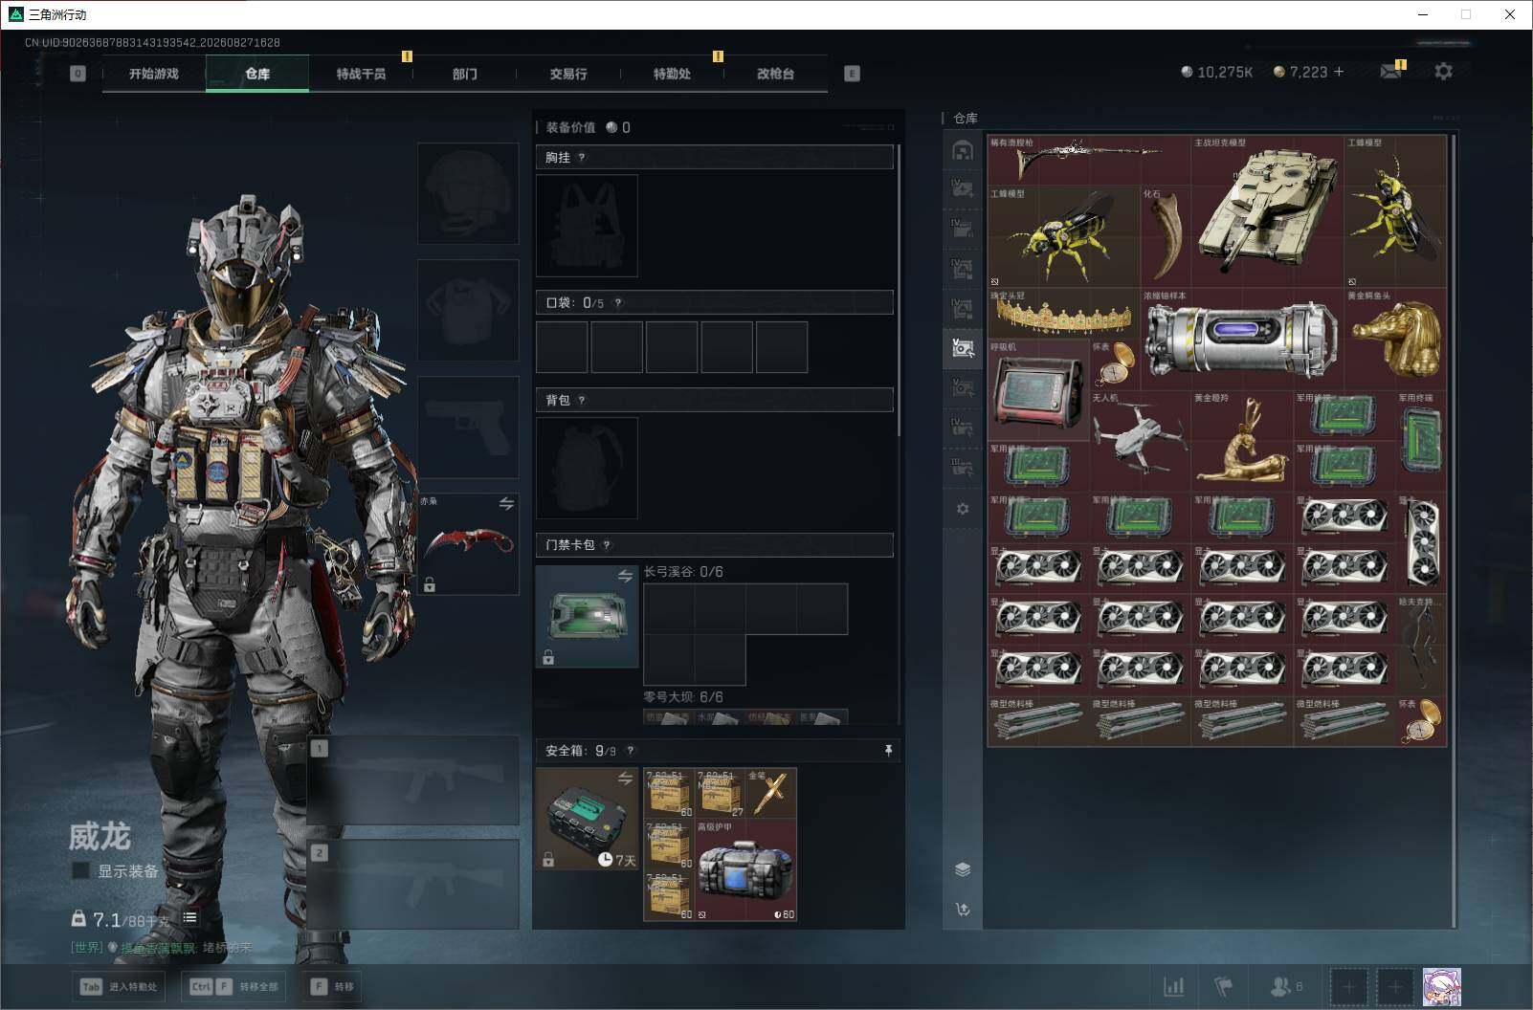Viewport: 1533px width, 1010px height.
Task: Select the empty body armor slot
Action: pos(468,311)
